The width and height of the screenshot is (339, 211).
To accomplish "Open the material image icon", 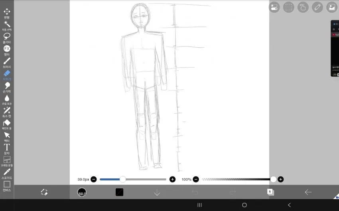I will click(x=332, y=7).
